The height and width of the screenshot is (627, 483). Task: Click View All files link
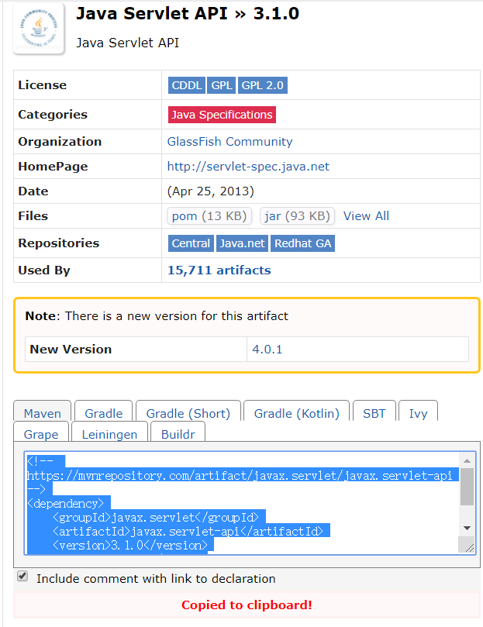click(366, 216)
